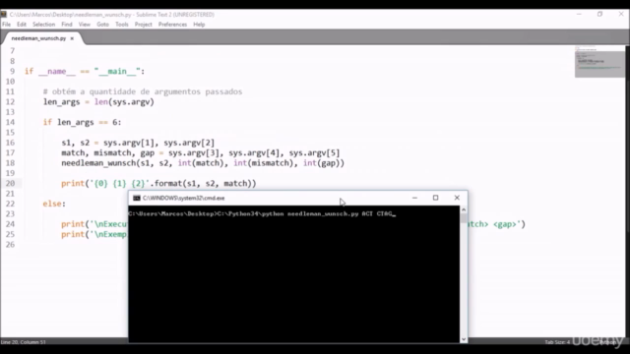Click 'Line 20, Column 51' in status bar
The width and height of the screenshot is (630, 354).
[24, 342]
